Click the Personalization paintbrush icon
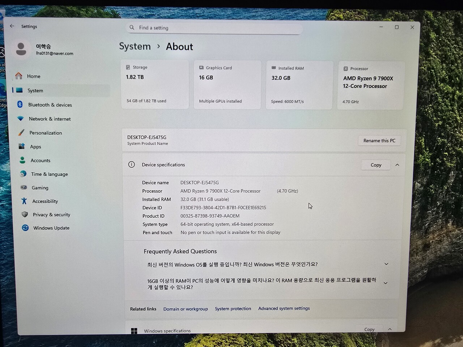The height and width of the screenshot is (347, 463). pos(21,133)
